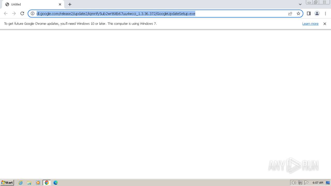This screenshot has height=186, width=331.
Task: Open the Chrome three-dot menu
Action: [x=325, y=13]
